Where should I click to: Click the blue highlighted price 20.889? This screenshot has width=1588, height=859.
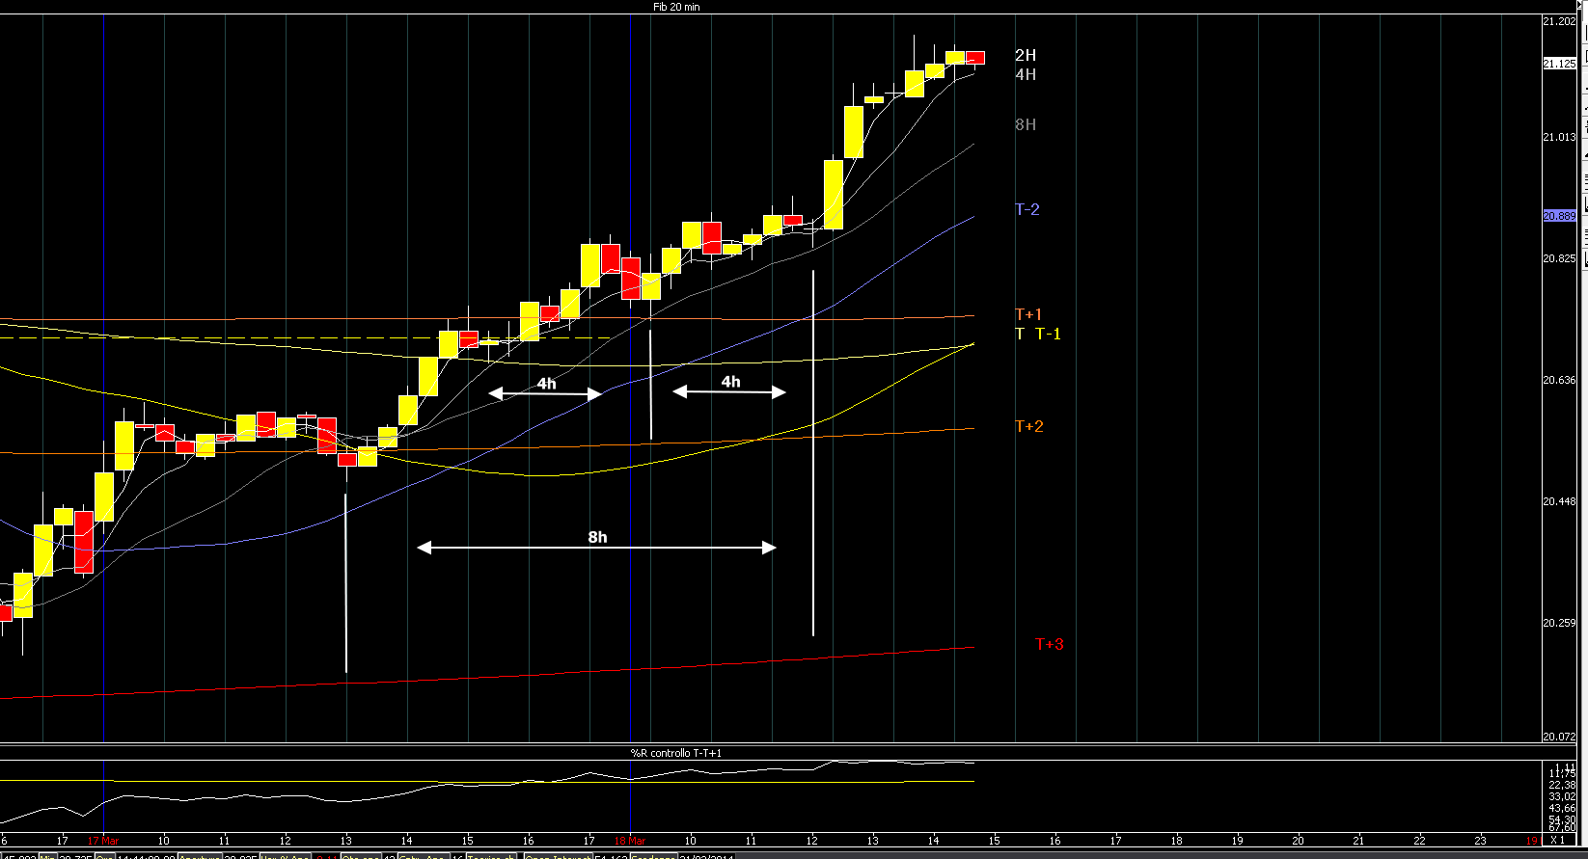(1559, 216)
